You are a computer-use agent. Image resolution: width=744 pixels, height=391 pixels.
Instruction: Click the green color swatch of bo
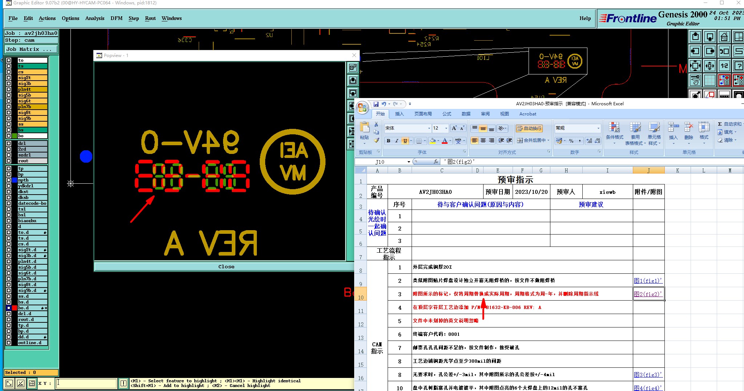(x=15, y=136)
